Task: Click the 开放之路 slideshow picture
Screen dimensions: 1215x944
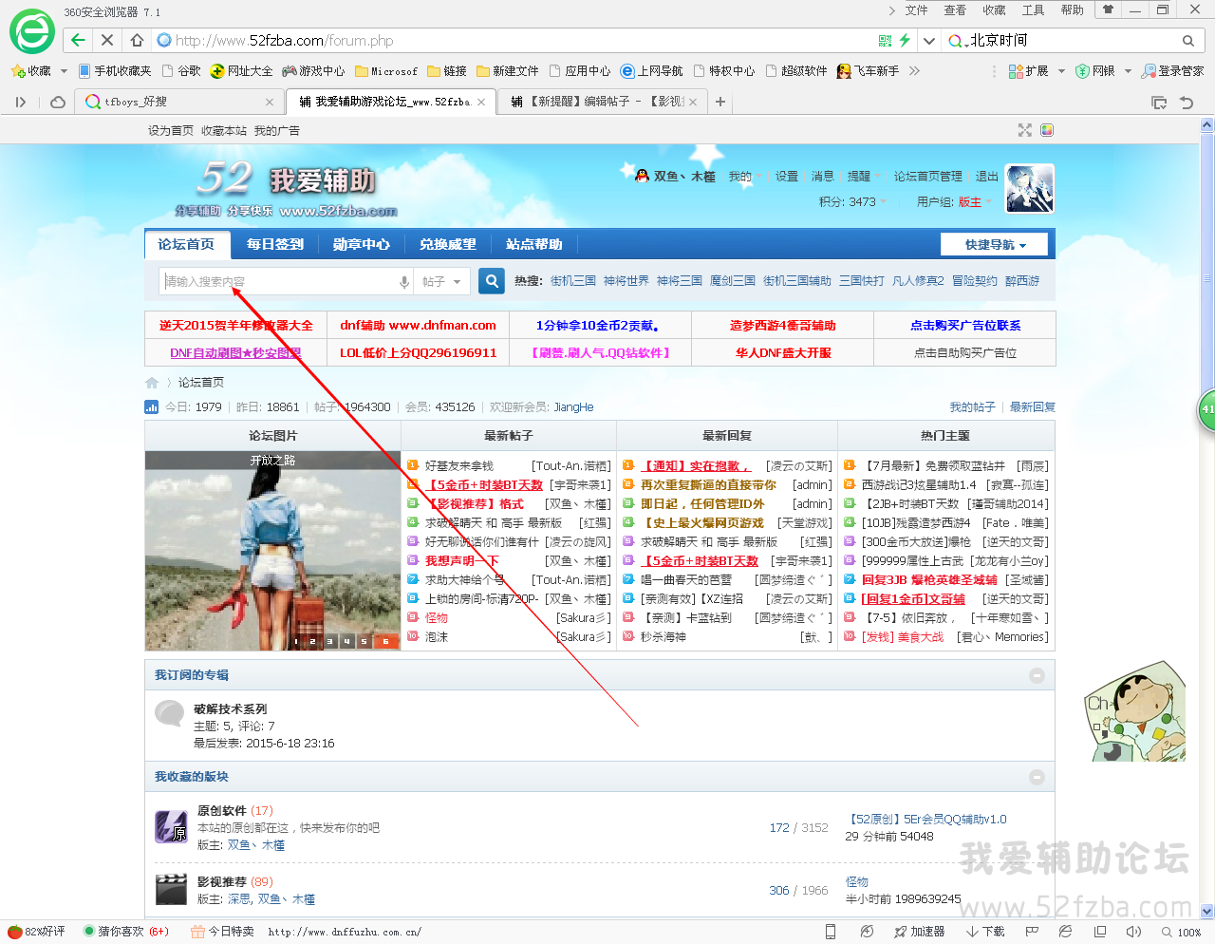Action: click(x=272, y=551)
